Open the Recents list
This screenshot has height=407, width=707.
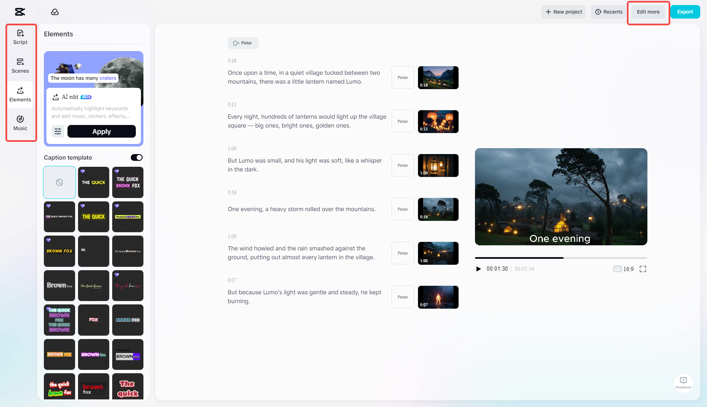(x=608, y=11)
